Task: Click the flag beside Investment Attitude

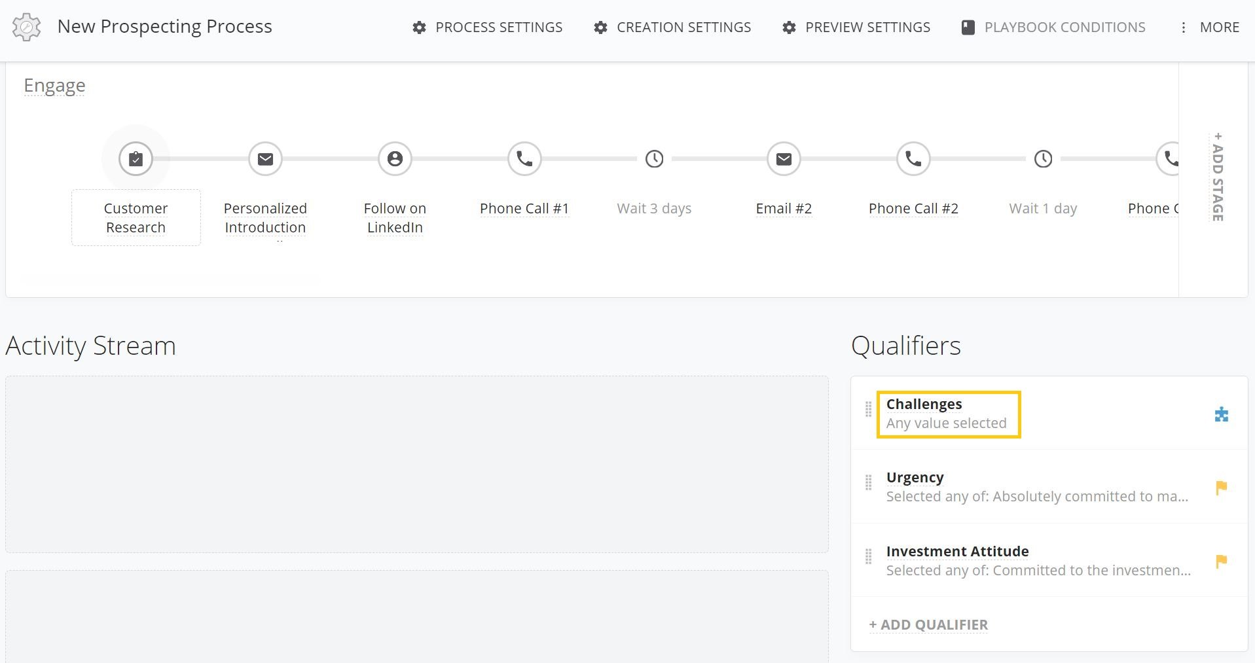Action: coord(1222,562)
